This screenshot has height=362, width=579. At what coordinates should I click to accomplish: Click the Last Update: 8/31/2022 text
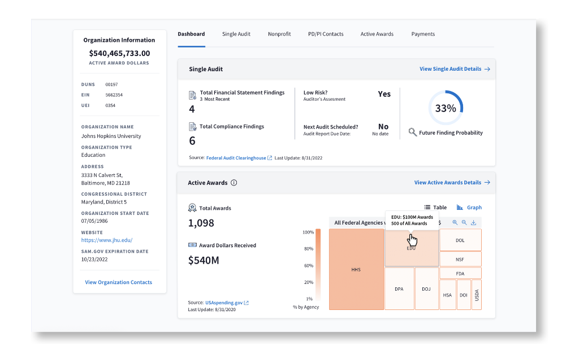tap(299, 158)
